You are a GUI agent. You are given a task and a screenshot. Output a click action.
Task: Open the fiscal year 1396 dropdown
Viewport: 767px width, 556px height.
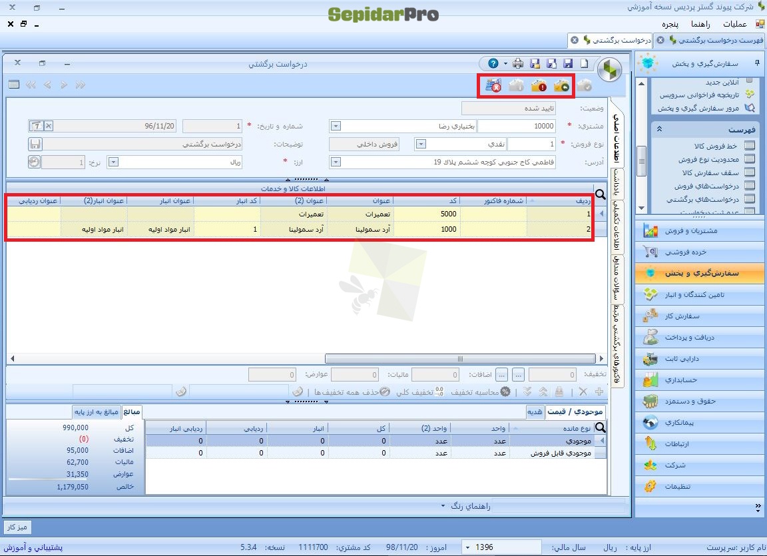[x=468, y=547]
